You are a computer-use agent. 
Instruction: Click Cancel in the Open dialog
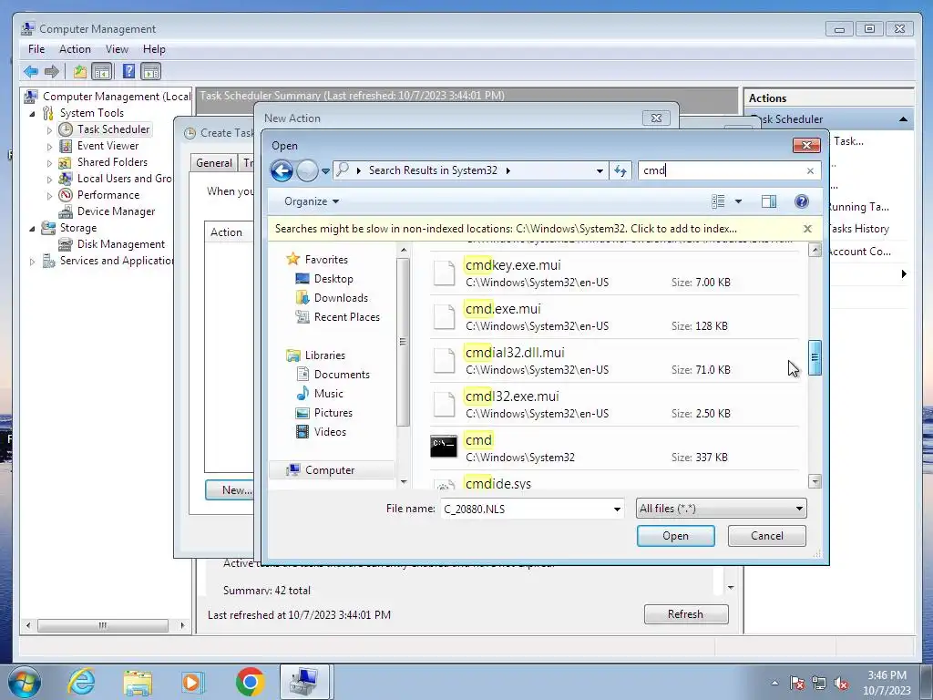(767, 536)
